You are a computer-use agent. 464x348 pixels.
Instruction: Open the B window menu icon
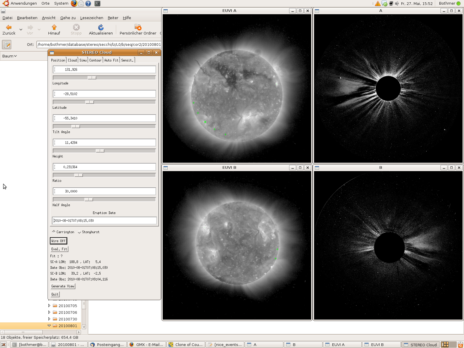pos(317,168)
